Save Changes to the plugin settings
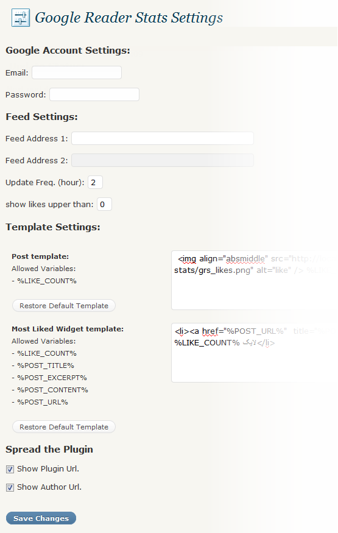The image size is (338, 533). (41, 518)
